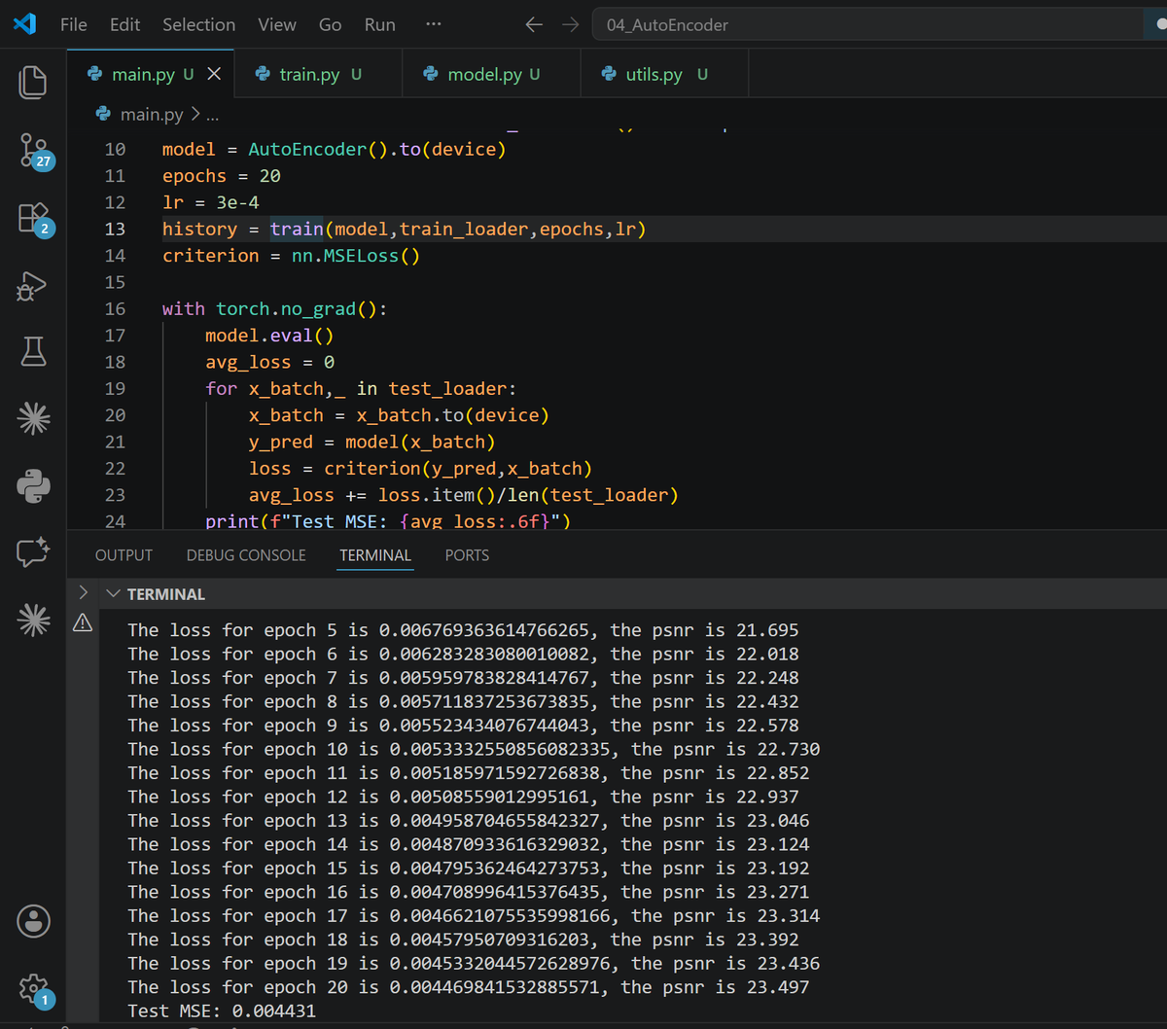The image size is (1167, 1029).
Task: Open the Edit menu
Action: tap(124, 25)
